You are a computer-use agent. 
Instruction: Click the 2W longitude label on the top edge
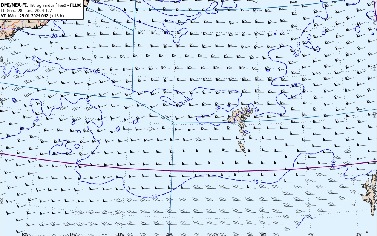pos(334,2)
